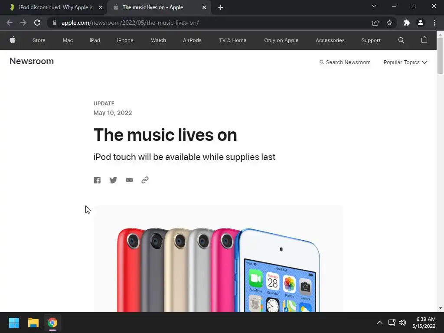Click the page vertical scrollbar thumb
Viewport: 444px width, 333px height.
click(x=440, y=56)
